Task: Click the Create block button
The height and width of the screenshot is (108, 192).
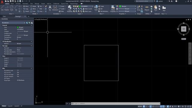Action: point(101,6)
